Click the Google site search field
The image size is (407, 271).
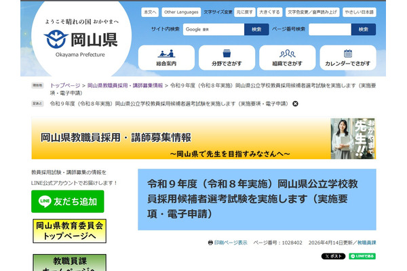[214, 29]
